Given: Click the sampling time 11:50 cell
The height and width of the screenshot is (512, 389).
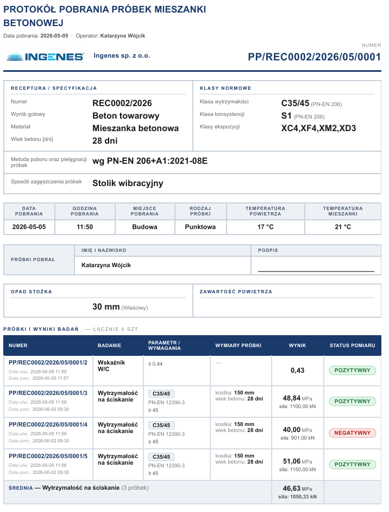Looking at the screenshot, I should (x=85, y=226).
